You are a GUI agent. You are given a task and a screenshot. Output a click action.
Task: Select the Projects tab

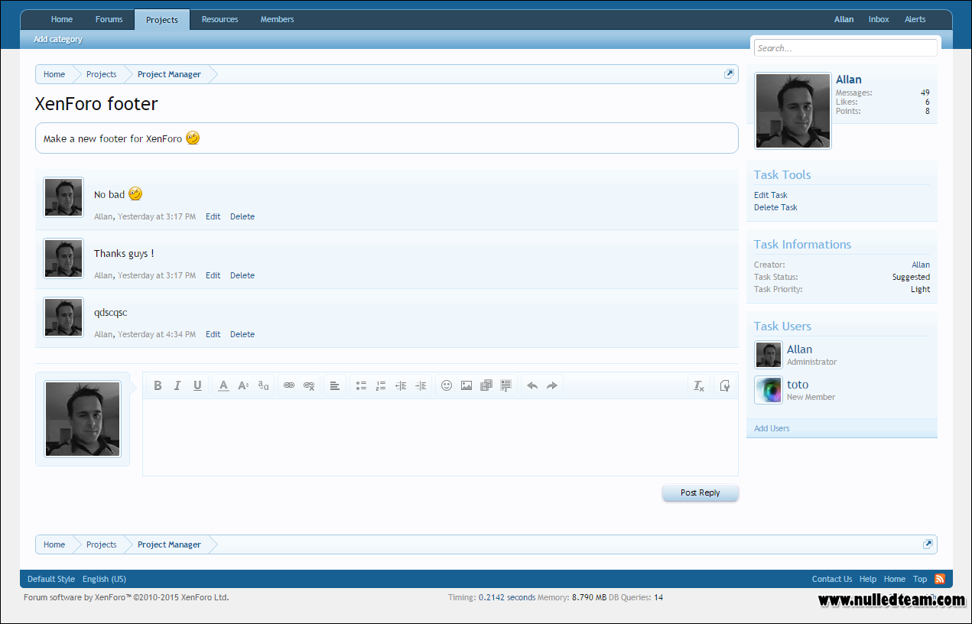(162, 20)
